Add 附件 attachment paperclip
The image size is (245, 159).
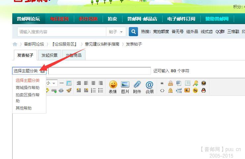137,87
